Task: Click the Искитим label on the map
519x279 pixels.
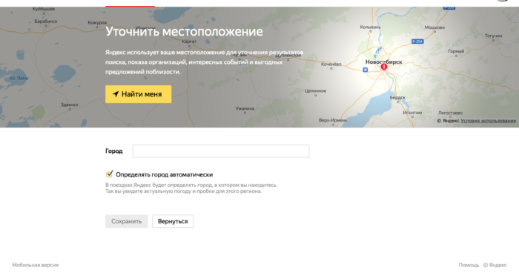Action: click(412, 112)
